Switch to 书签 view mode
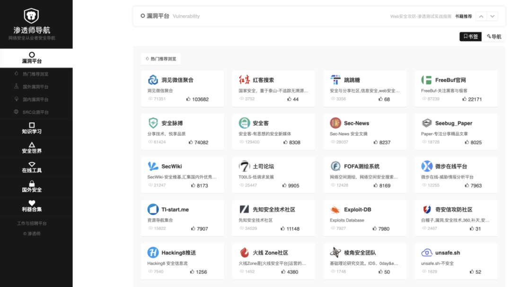This screenshot has height=287, width=511. (x=471, y=36)
